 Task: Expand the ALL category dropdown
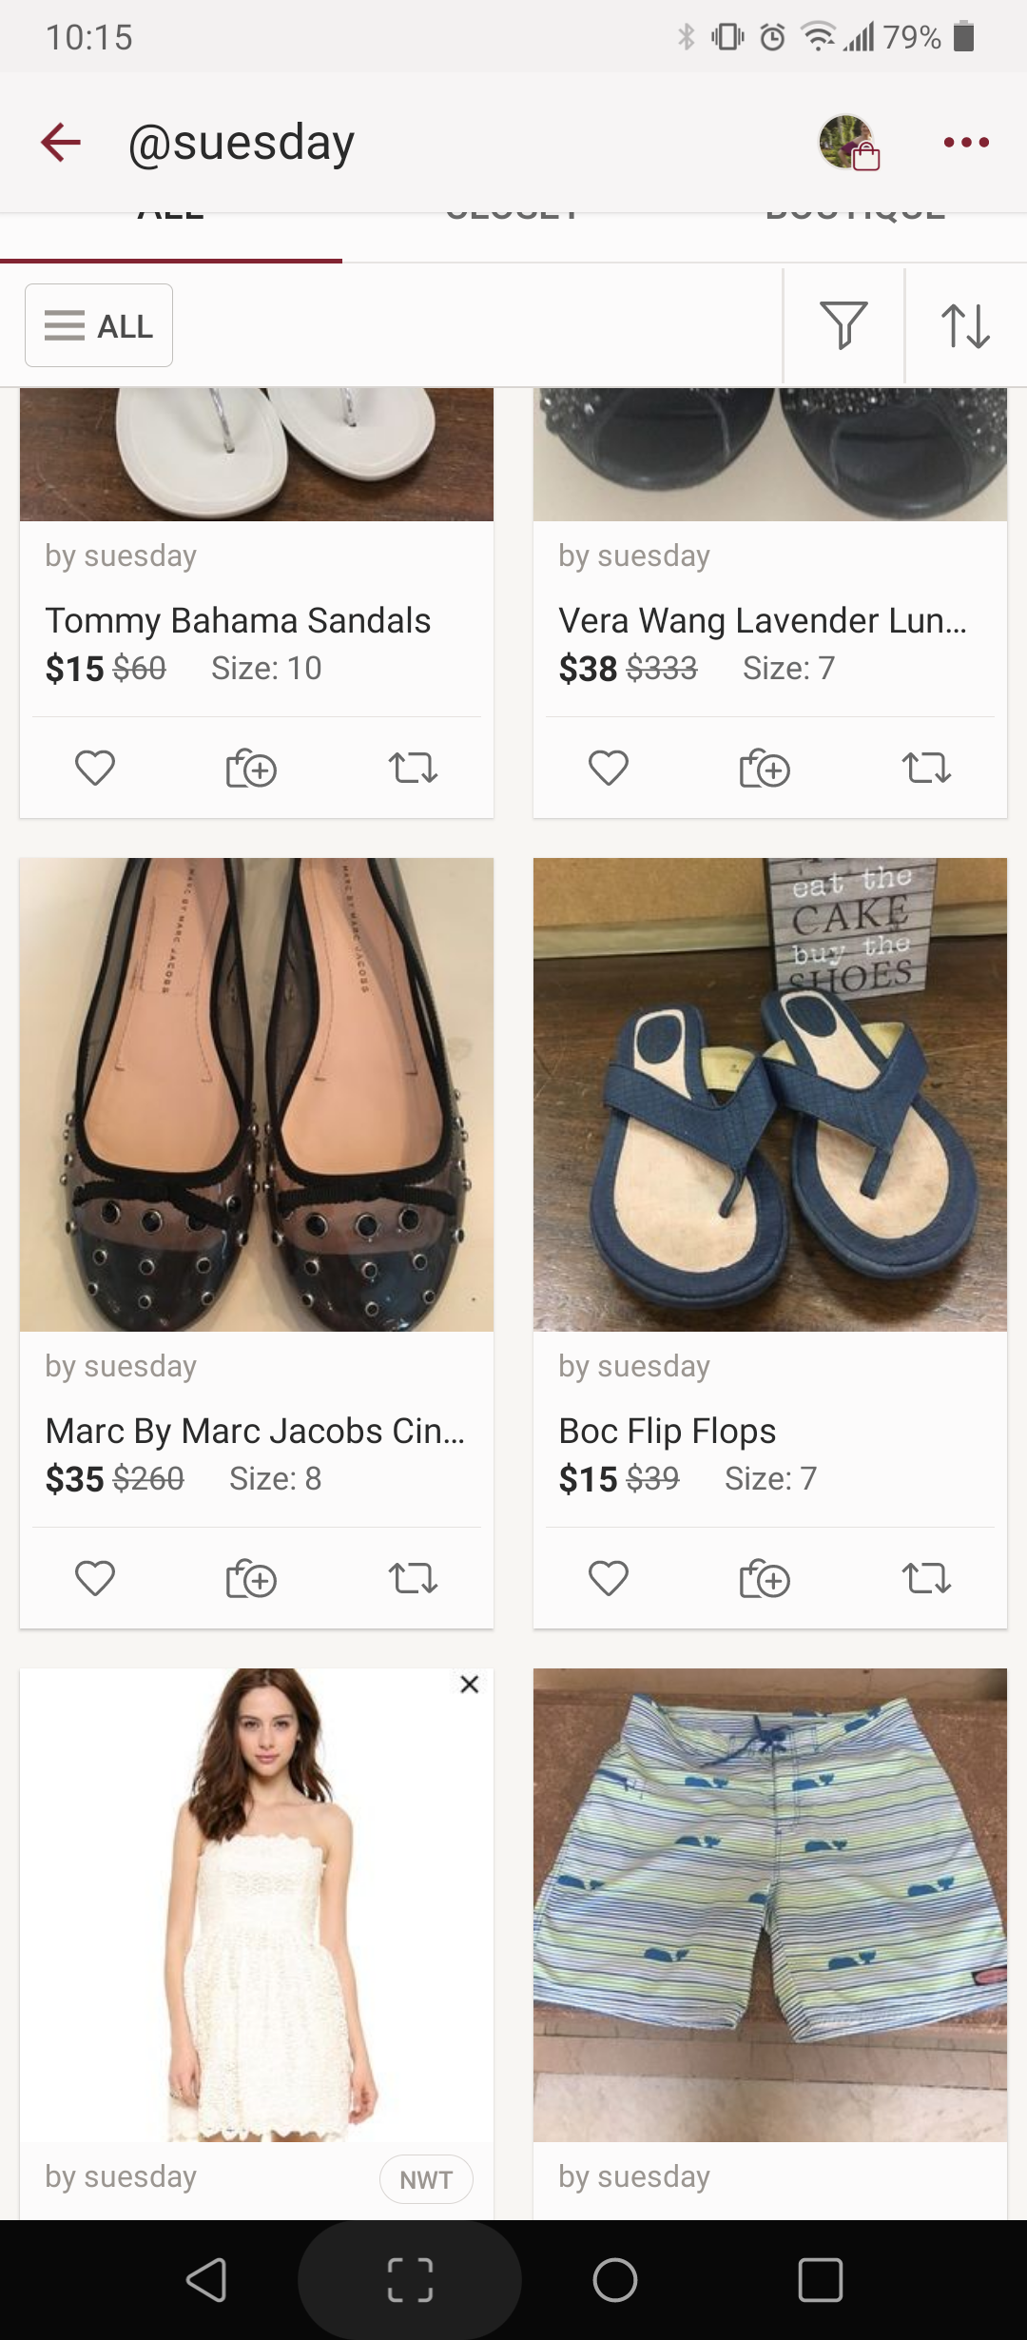tap(99, 325)
